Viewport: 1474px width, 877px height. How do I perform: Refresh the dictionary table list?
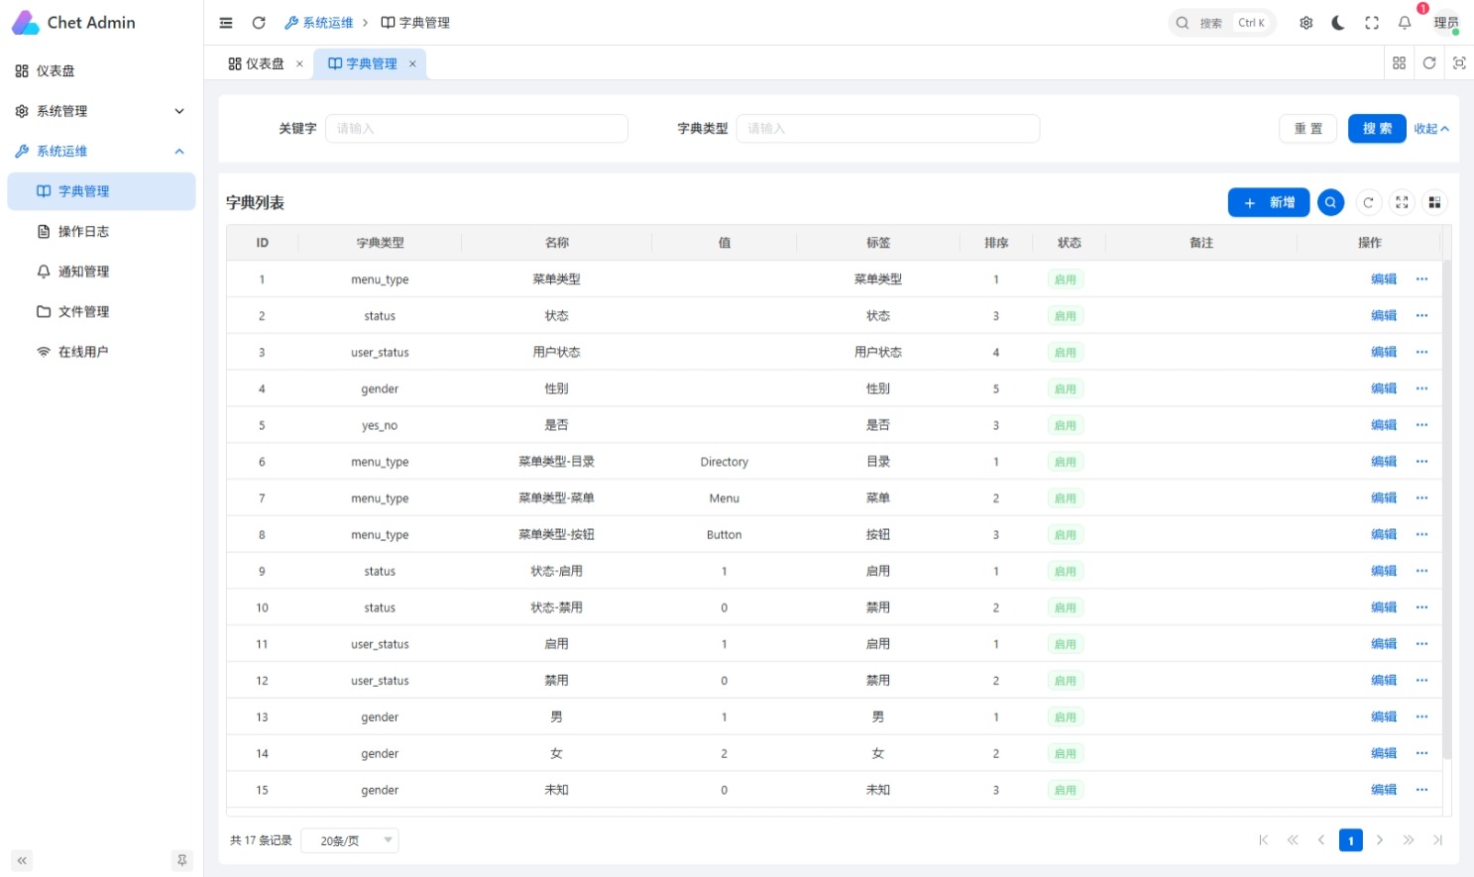pyautogui.click(x=1368, y=202)
